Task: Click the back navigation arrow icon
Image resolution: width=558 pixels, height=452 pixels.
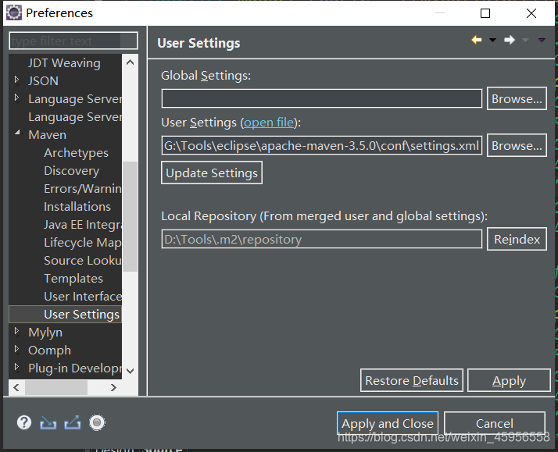Action: pos(477,40)
